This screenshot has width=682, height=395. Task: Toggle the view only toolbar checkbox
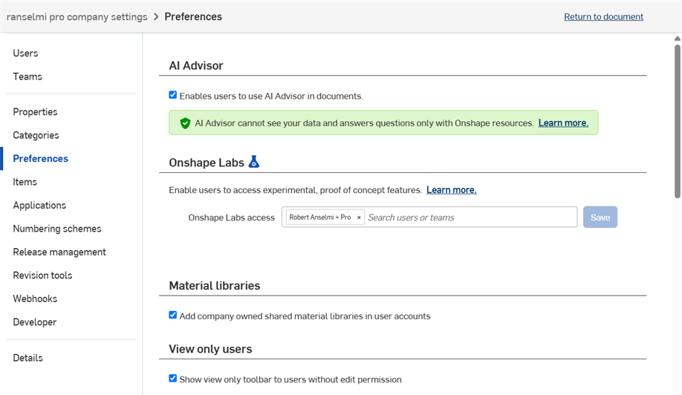coord(172,379)
